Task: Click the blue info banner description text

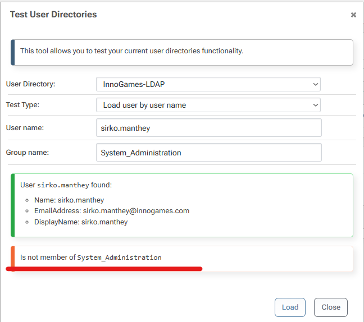Action: click(131, 51)
